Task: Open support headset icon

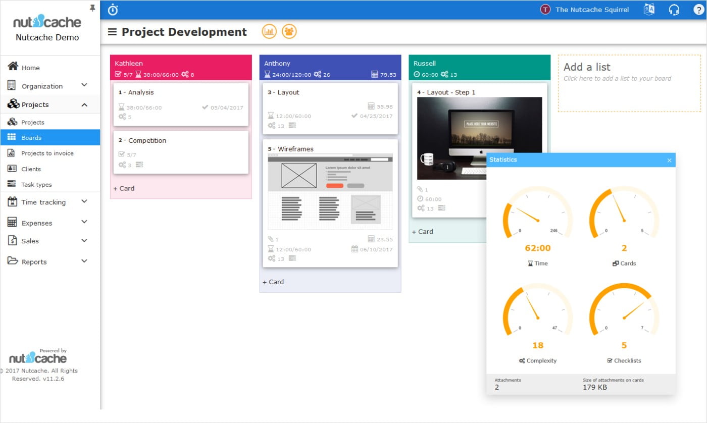Action: click(674, 10)
